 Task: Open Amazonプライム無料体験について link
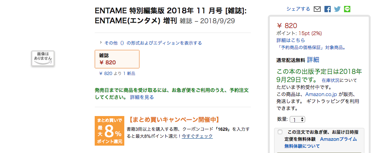tap(321, 143)
